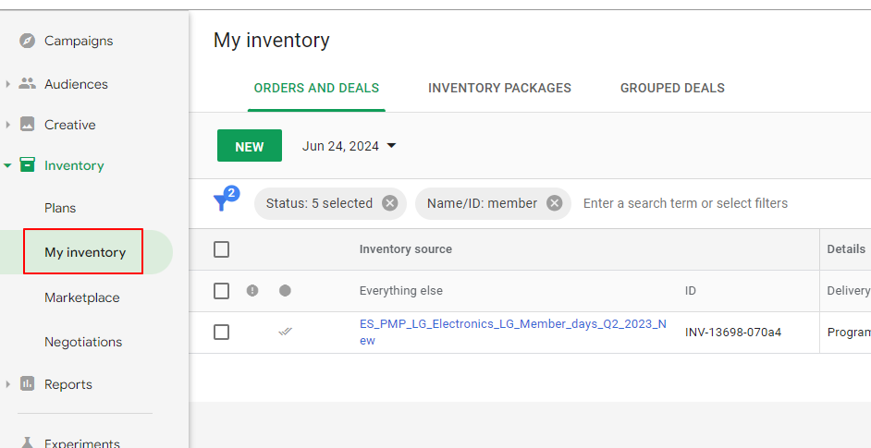This screenshot has width=871, height=448.
Task: Click the Campaigns compass icon
Action: pos(28,41)
